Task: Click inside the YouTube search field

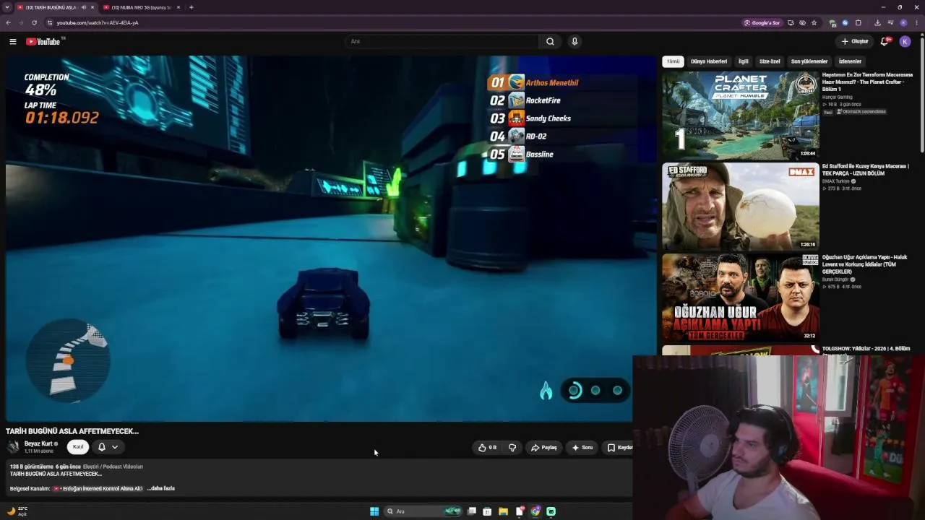Action: (x=442, y=42)
